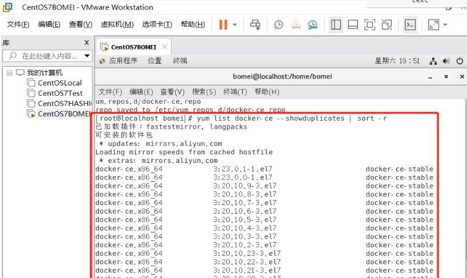
Task: Open the 查看(V) menu in VMware
Action: (x=81, y=24)
